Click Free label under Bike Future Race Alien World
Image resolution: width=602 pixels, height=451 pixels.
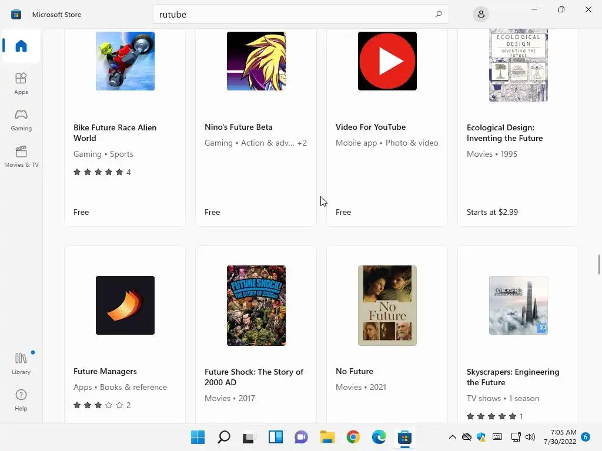[81, 212]
